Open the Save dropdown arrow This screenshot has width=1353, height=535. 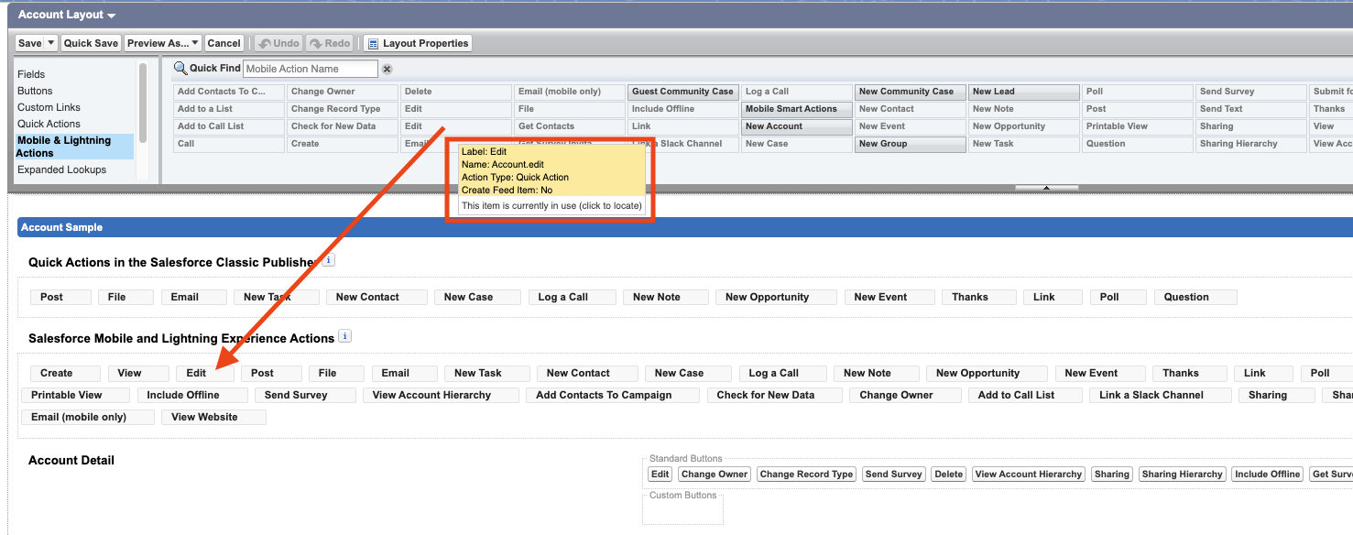pos(51,43)
